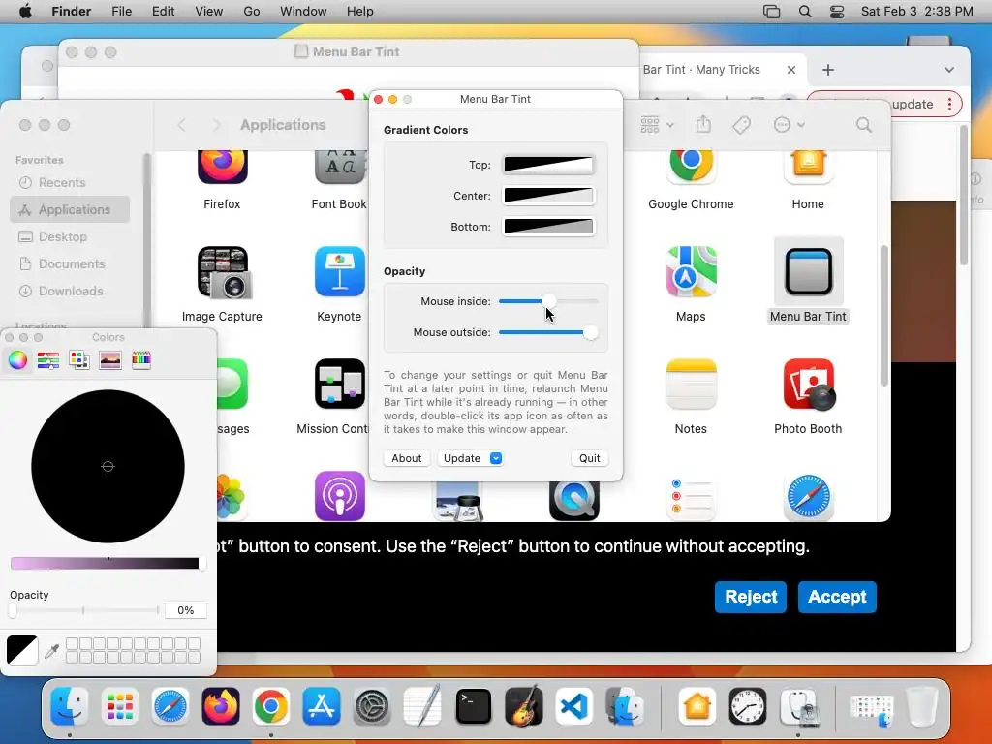Open the Bottom gradient color well
The height and width of the screenshot is (744, 992).
(x=548, y=227)
